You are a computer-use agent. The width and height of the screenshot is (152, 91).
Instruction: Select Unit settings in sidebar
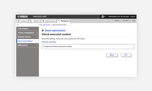tap(28, 29)
